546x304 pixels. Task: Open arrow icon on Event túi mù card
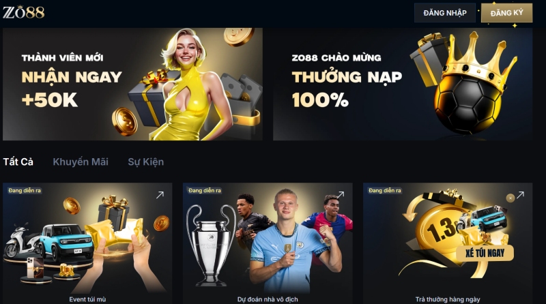coord(160,195)
